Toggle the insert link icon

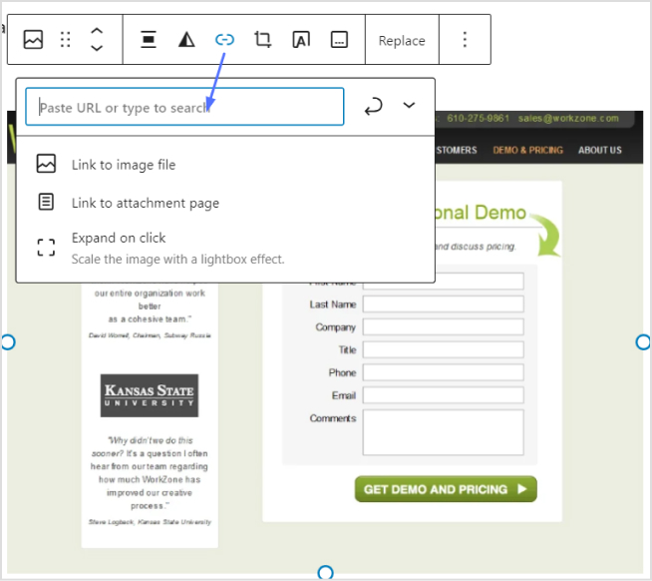point(224,40)
